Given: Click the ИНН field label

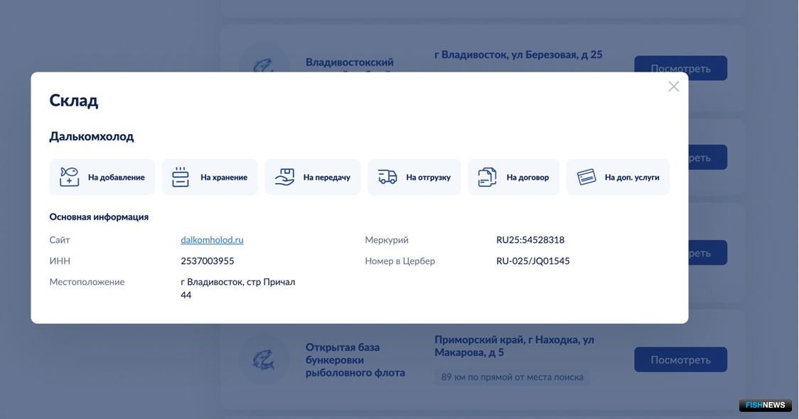Looking at the screenshot, I should [x=60, y=261].
